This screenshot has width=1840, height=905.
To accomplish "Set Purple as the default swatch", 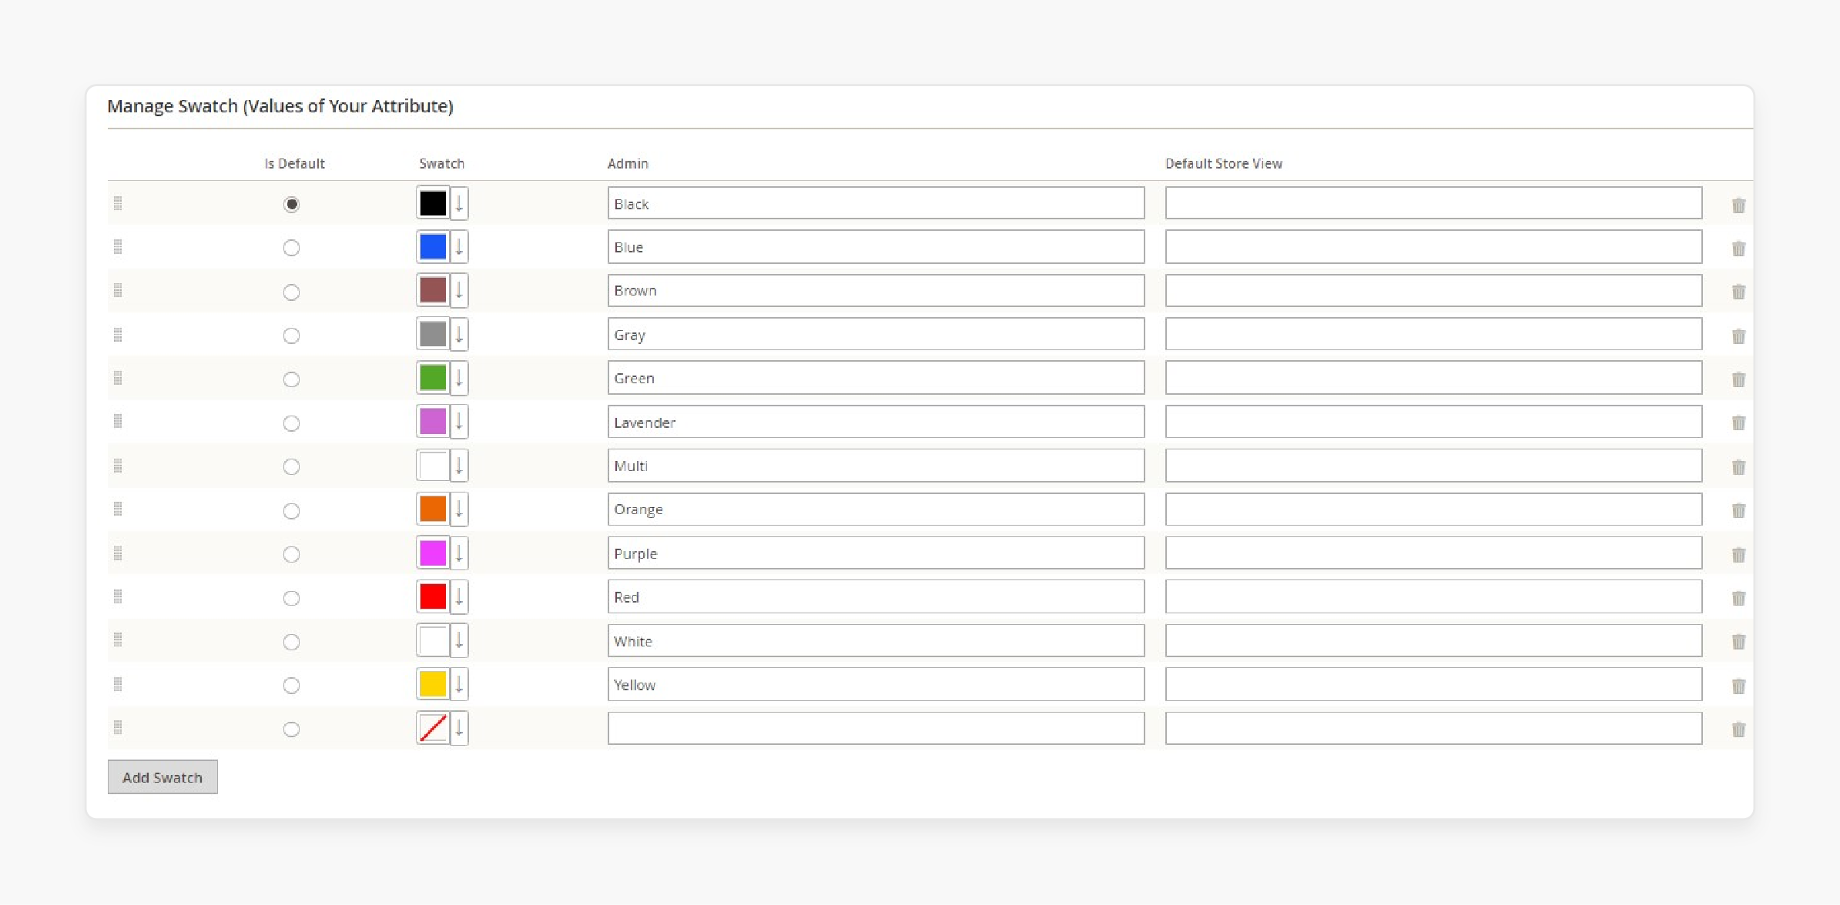I will point(291,554).
